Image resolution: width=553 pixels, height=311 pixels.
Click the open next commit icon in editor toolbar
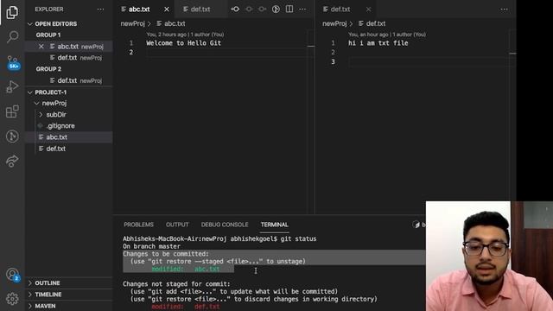point(262,10)
